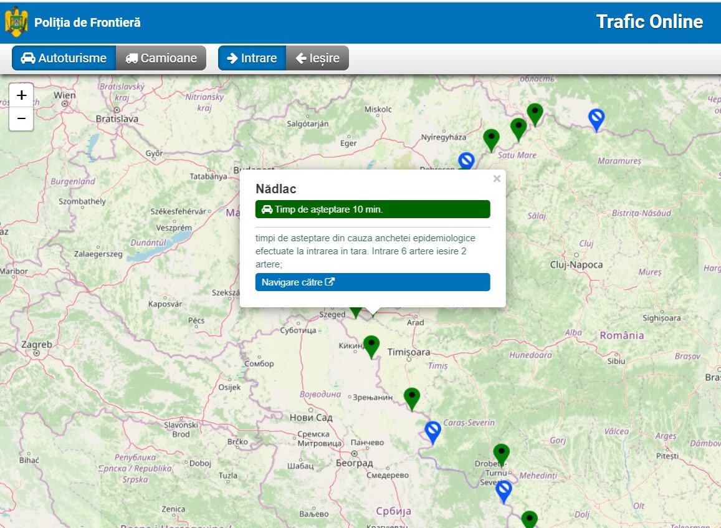Zoom in the map with plus button
This screenshot has width=721, height=528.
tap(21, 95)
